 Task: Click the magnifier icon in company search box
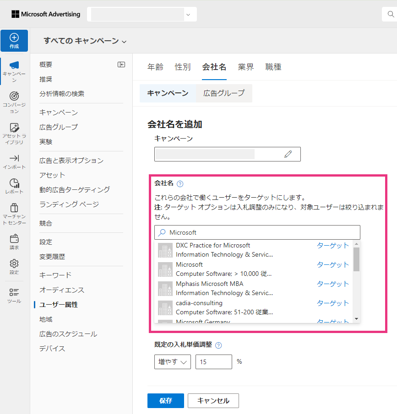tap(162, 232)
